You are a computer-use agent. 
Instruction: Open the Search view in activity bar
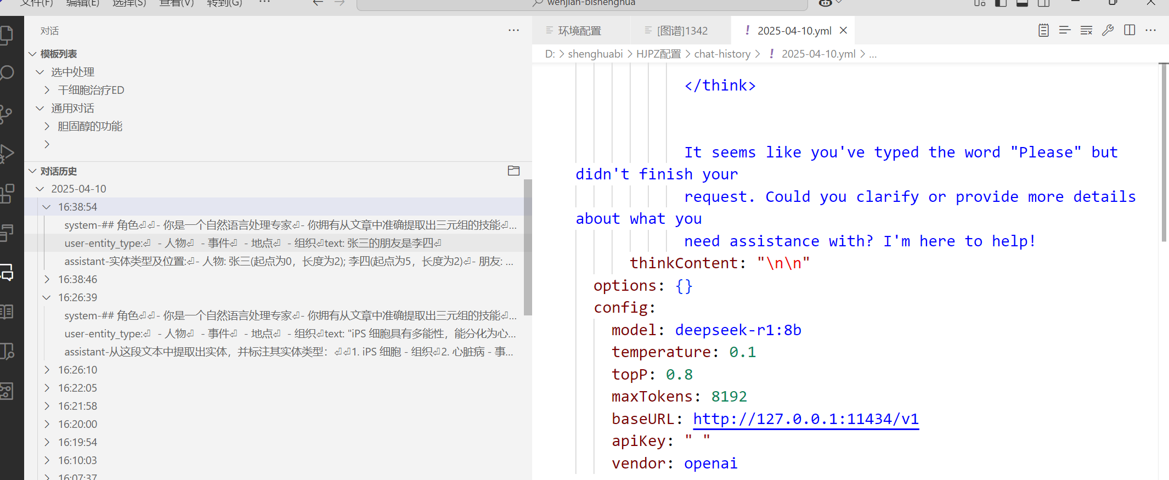[x=7, y=73]
